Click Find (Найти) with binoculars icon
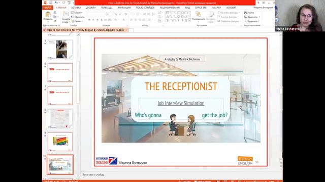 (249, 13)
